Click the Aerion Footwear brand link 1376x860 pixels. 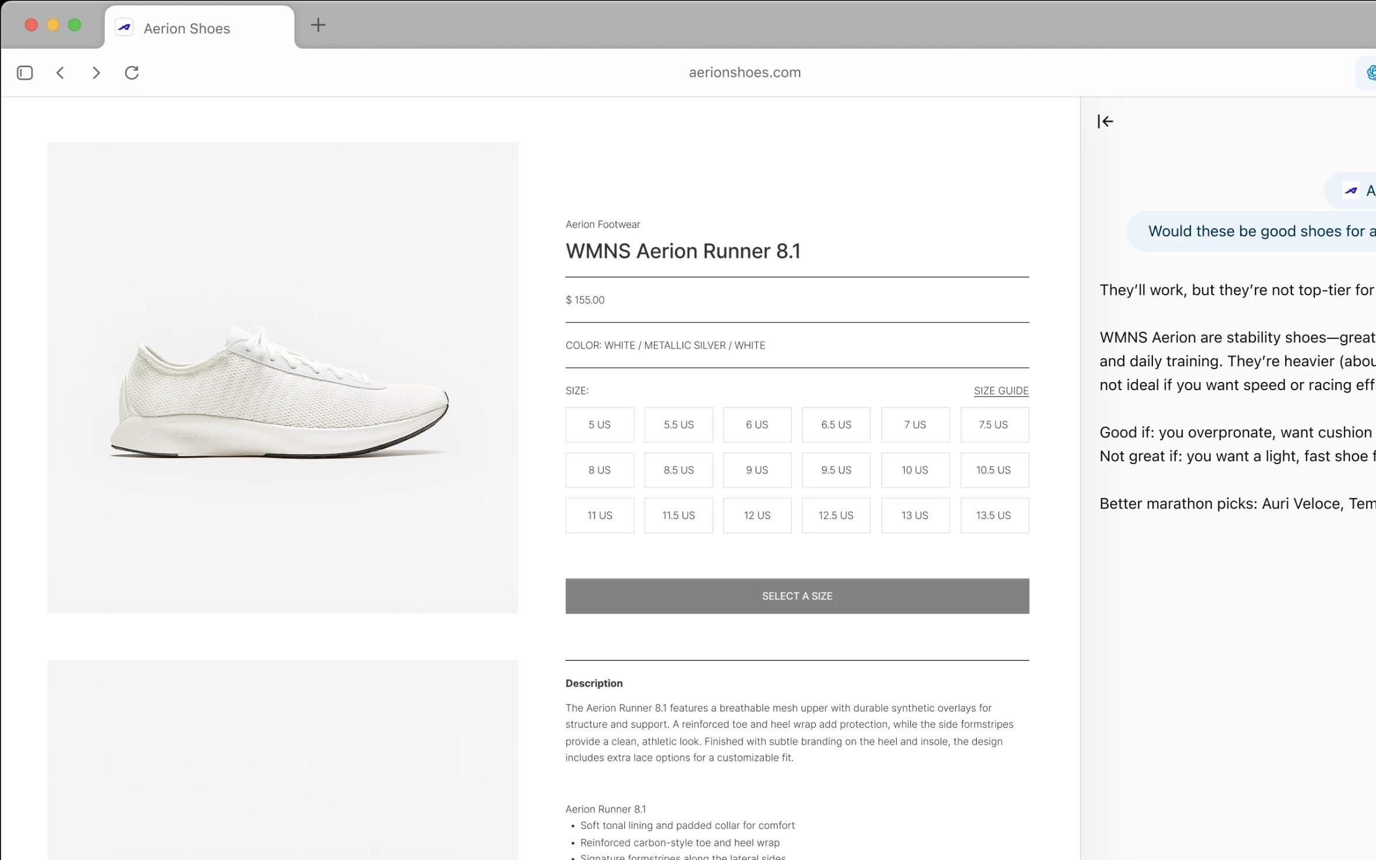tap(602, 224)
